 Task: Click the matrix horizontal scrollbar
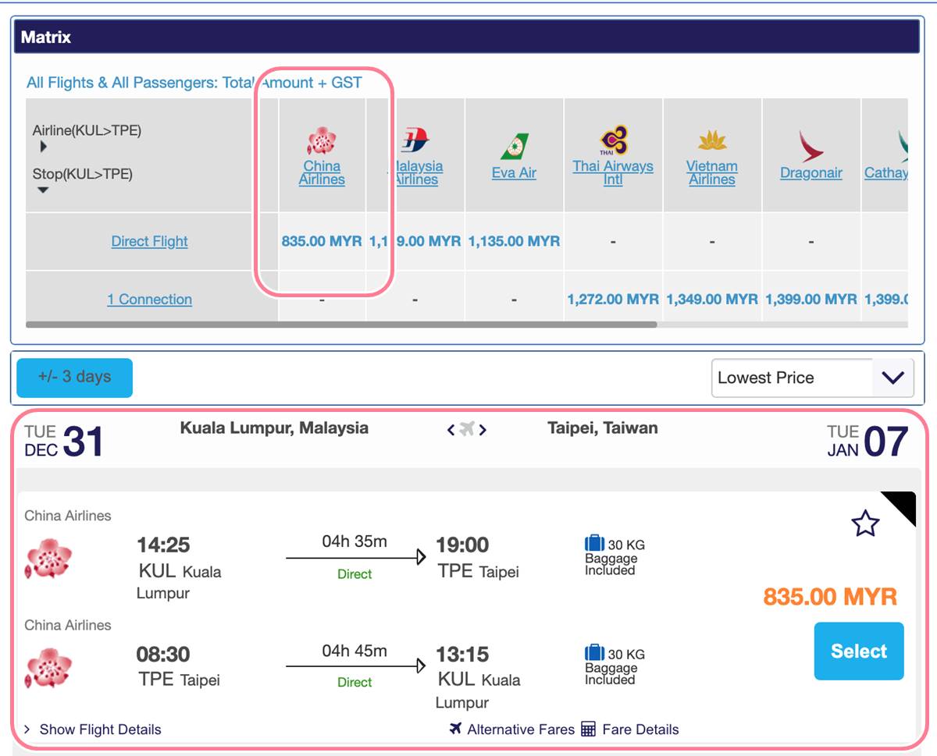point(341,324)
